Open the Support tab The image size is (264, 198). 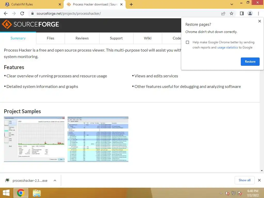[116, 38]
